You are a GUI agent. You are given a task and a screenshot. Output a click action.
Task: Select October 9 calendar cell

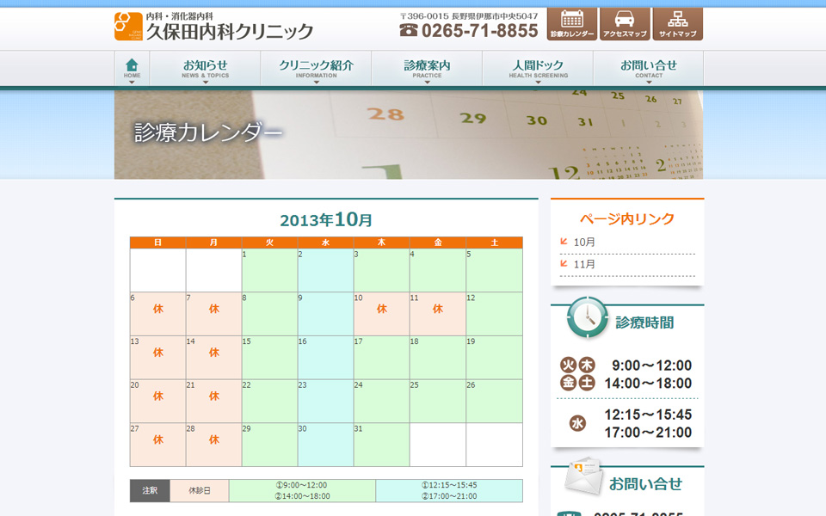pos(325,314)
